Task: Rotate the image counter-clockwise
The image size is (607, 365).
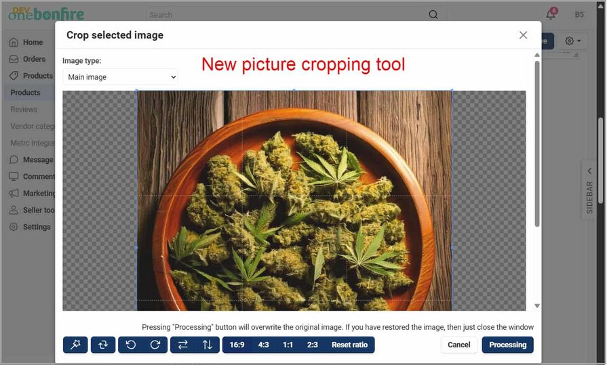Action: point(131,345)
